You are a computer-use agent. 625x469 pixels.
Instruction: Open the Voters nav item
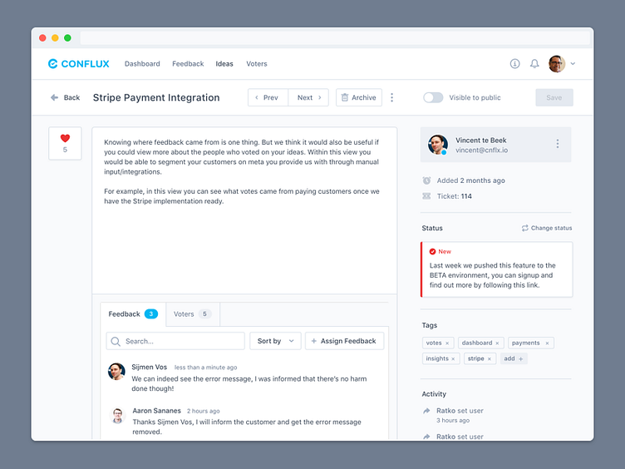(257, 64)
